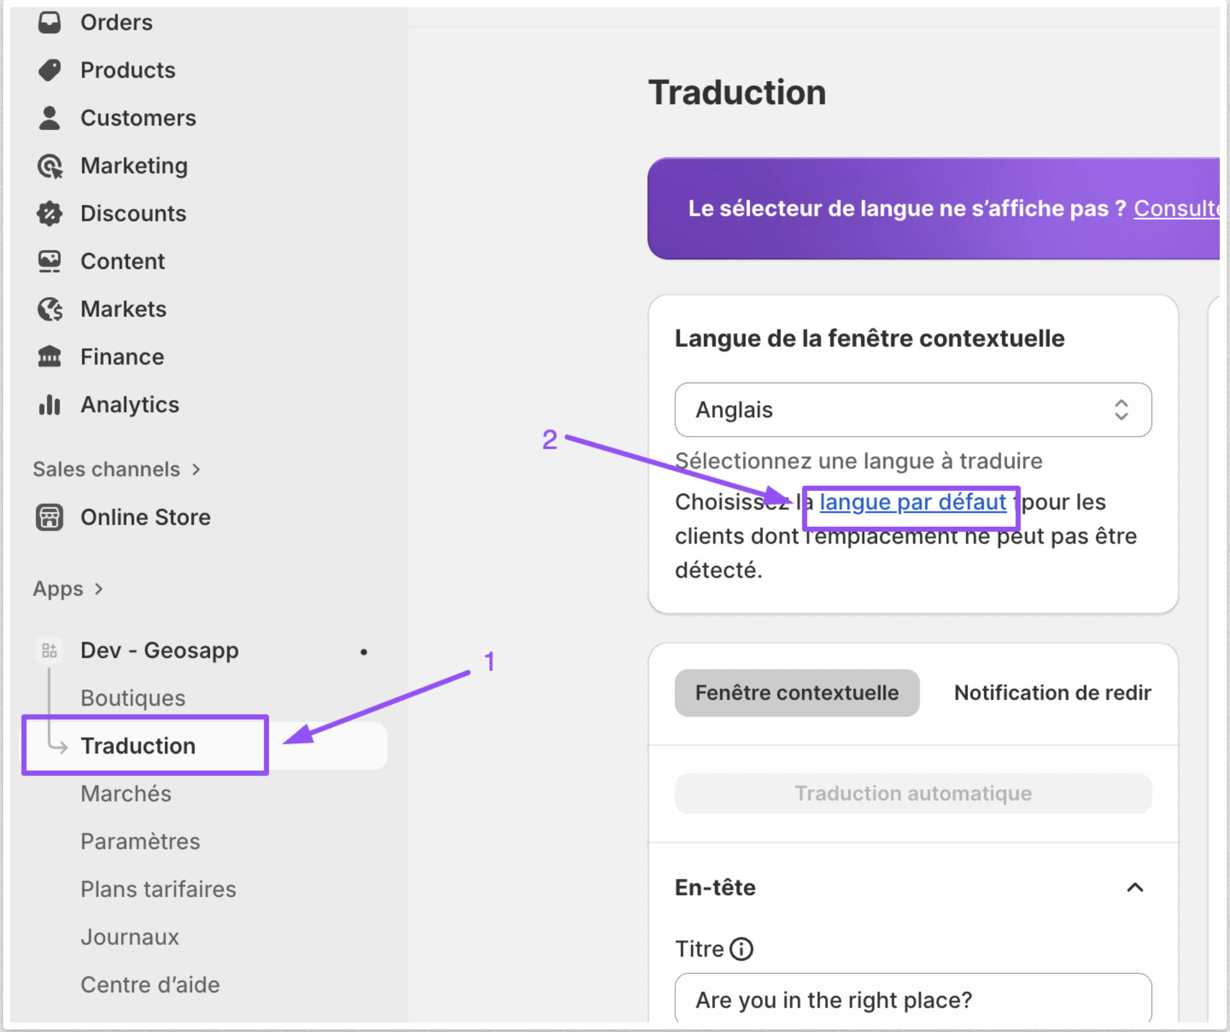Image resolution: width=1230 pixels, height=1032 pixels.
Task: Collapse the En-tête section chevron
Action: click(1135, 887)
